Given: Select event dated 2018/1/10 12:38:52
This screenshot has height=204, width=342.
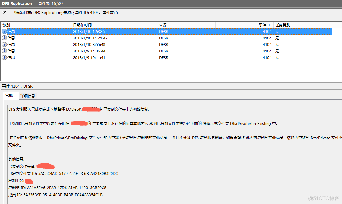Looking at the screenshot, I should (x=166, y=32).
